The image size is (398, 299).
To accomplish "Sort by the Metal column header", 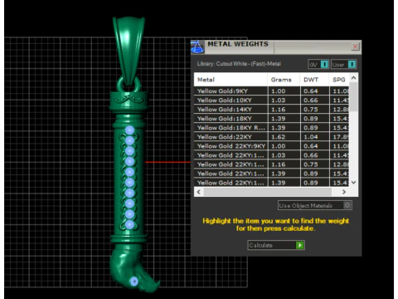I will pos(231,80).
